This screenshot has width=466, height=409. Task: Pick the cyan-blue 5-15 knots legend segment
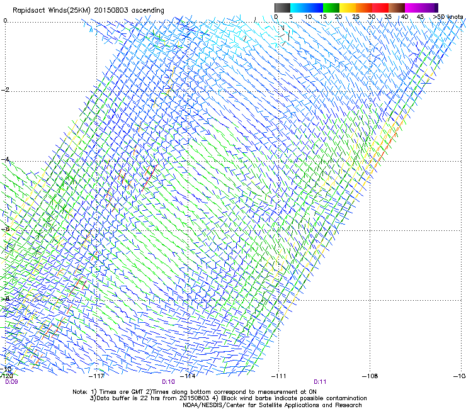coord(307,8)
